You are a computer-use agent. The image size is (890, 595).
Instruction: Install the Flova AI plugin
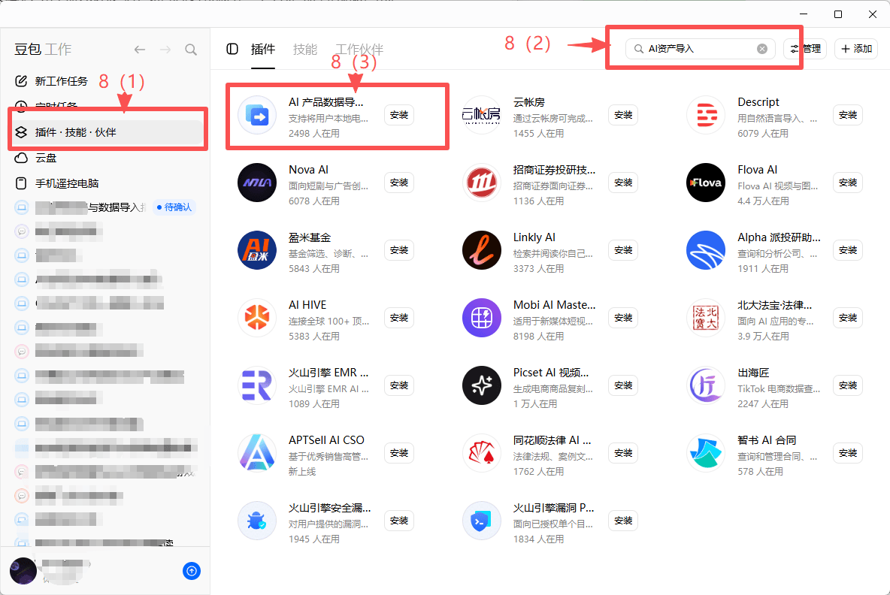point(848,183)
